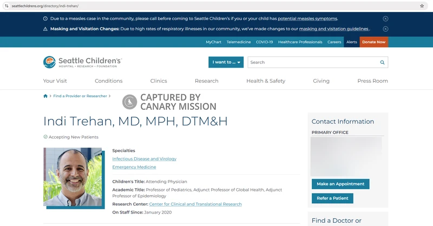Click the search magnifier icon
Image resolution: width=433 pixels, height=226 pixels.
(382, 62)
